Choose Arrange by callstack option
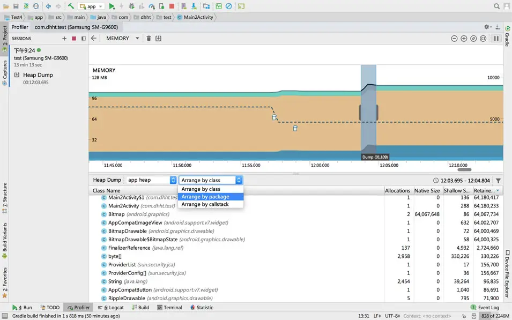The image size is (512, 320). pos(211,204)
